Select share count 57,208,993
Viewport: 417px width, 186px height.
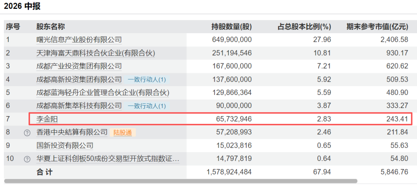click(234, 132)
